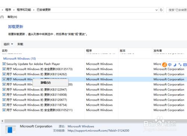187x136 pixels.
Task: Click the icon of update KB3116908
Action: [4, 95]
